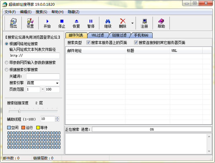Viewport: 215px width, 163px height.
Task: Switch to the 手机和QQ tab
Action: click(x=143, y=35)
